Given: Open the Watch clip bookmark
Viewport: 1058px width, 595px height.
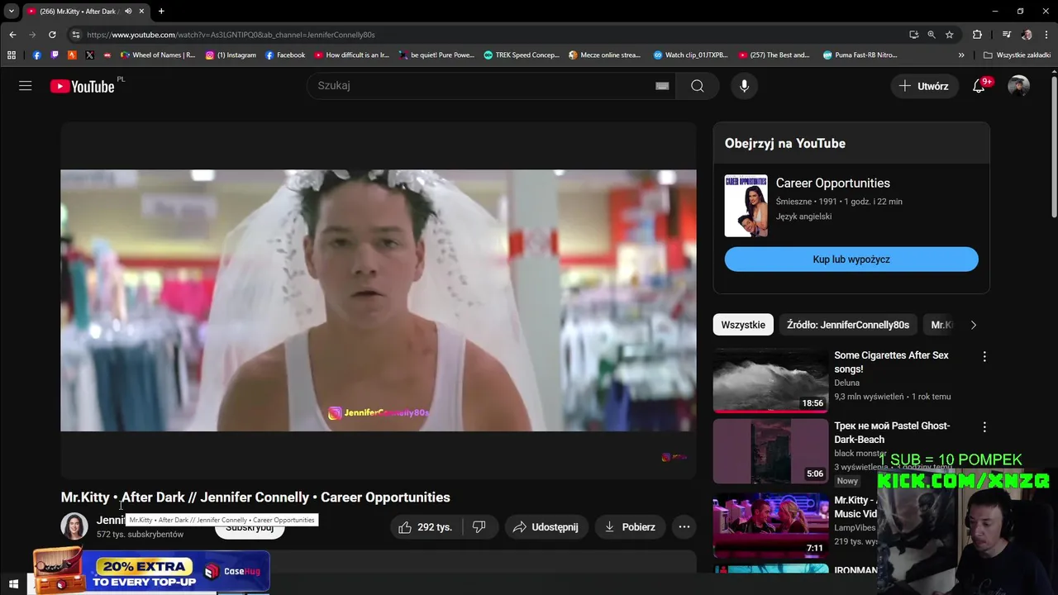Looking at the screenshot, I should (x=690, y=55).
